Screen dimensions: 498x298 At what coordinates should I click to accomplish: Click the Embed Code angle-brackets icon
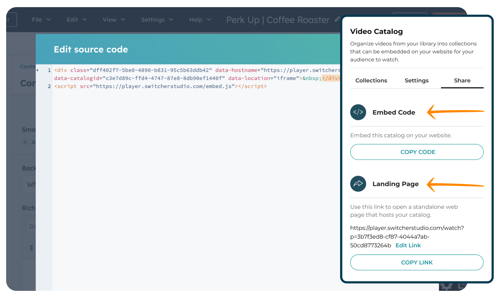click(x=358, y=112)
